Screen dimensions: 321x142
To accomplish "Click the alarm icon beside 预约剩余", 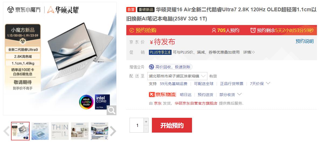I will (253, 30).
